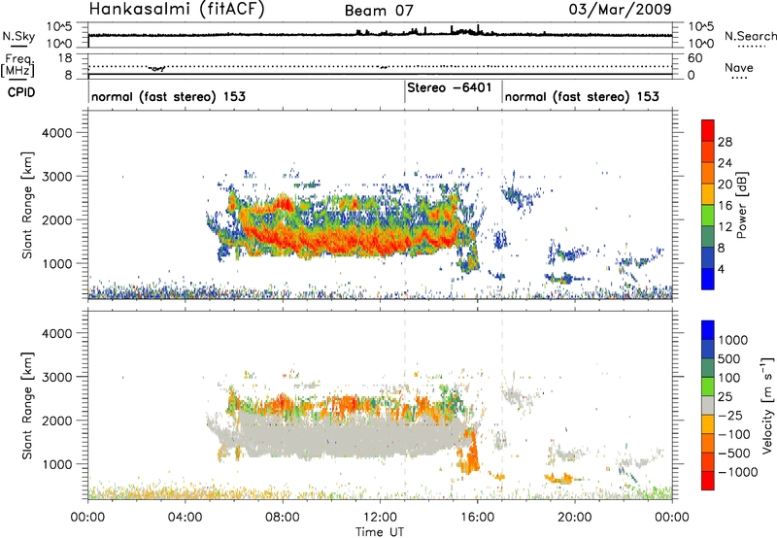This screenshot has height=538, width=777.
Task: Click the N.Search legend label
Action: 750,36
